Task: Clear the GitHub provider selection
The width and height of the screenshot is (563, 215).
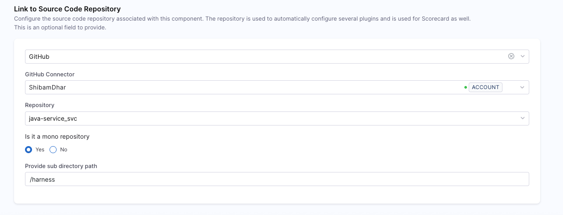Action: 511,56
